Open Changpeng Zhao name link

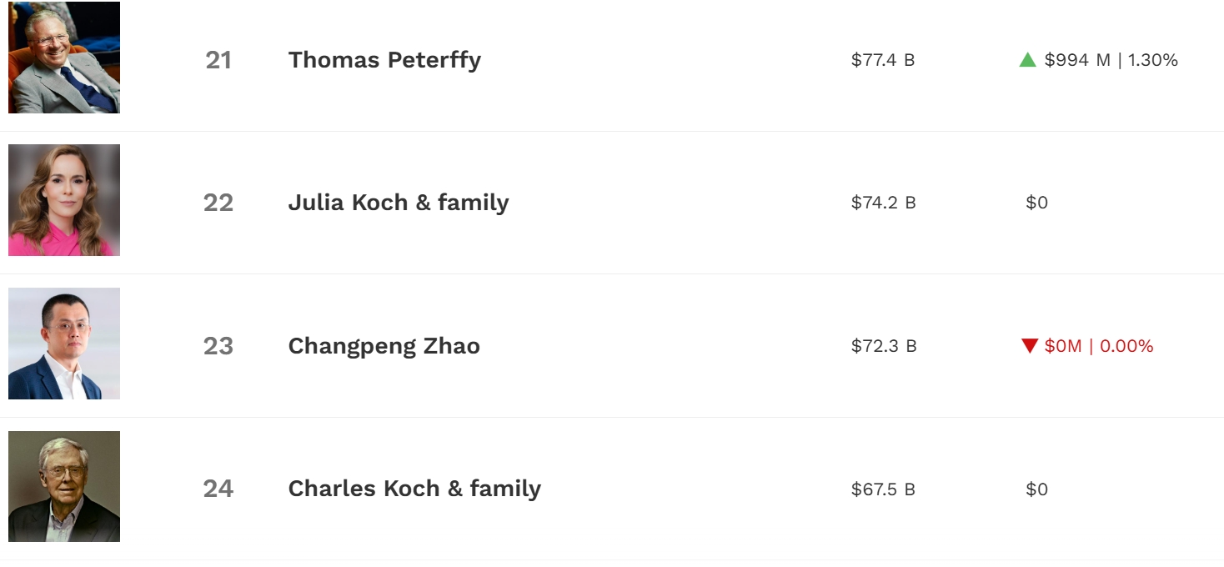tap(384, 346)
